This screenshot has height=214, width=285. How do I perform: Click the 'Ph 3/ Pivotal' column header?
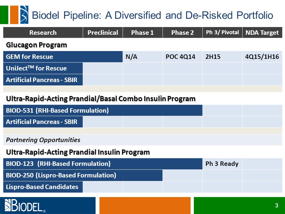(x=222, y=33)
